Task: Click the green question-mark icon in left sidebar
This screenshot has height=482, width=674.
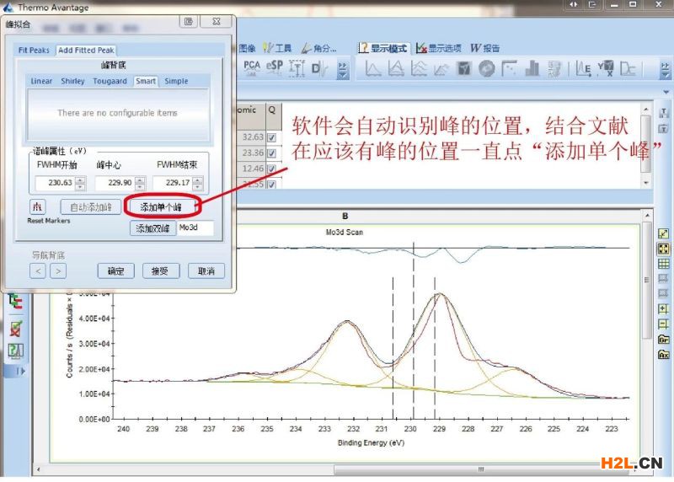Action: 15,351
